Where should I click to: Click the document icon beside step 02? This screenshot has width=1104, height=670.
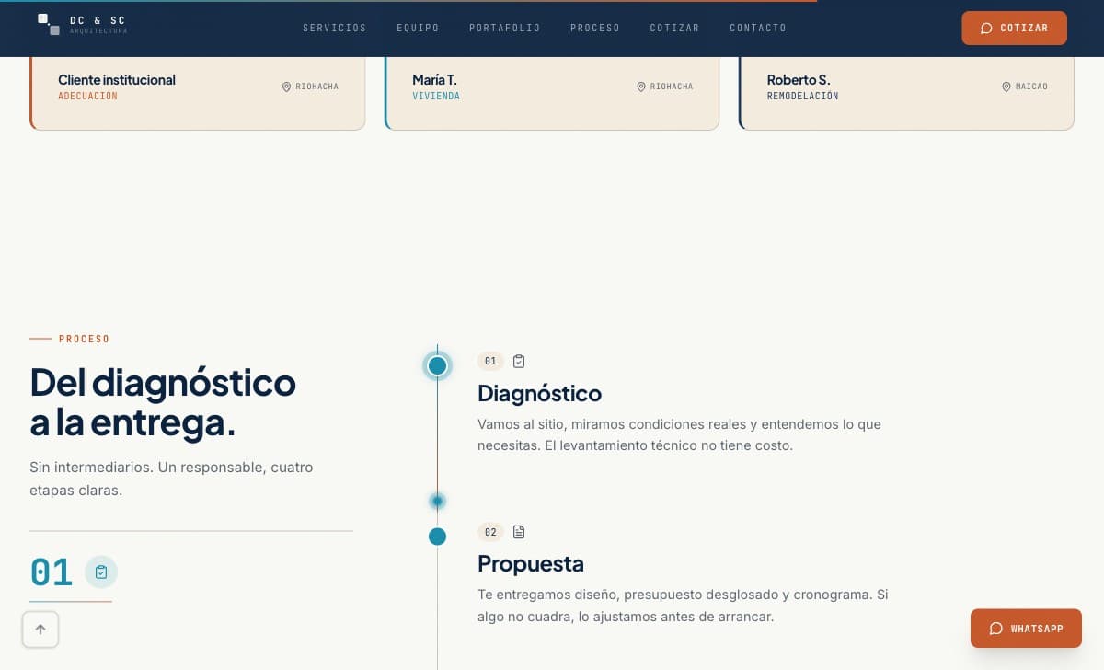tap(519, 532)
